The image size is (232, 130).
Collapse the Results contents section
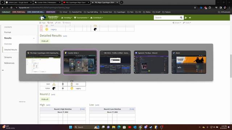pyautogui.click(x=34, y=38)
